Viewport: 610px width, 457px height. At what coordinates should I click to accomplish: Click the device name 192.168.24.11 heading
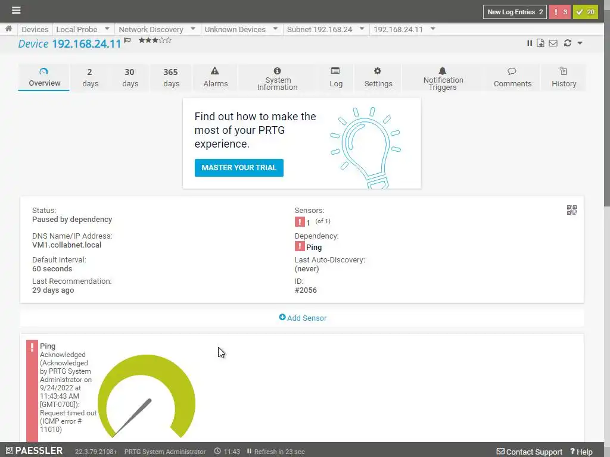(86, 43)
